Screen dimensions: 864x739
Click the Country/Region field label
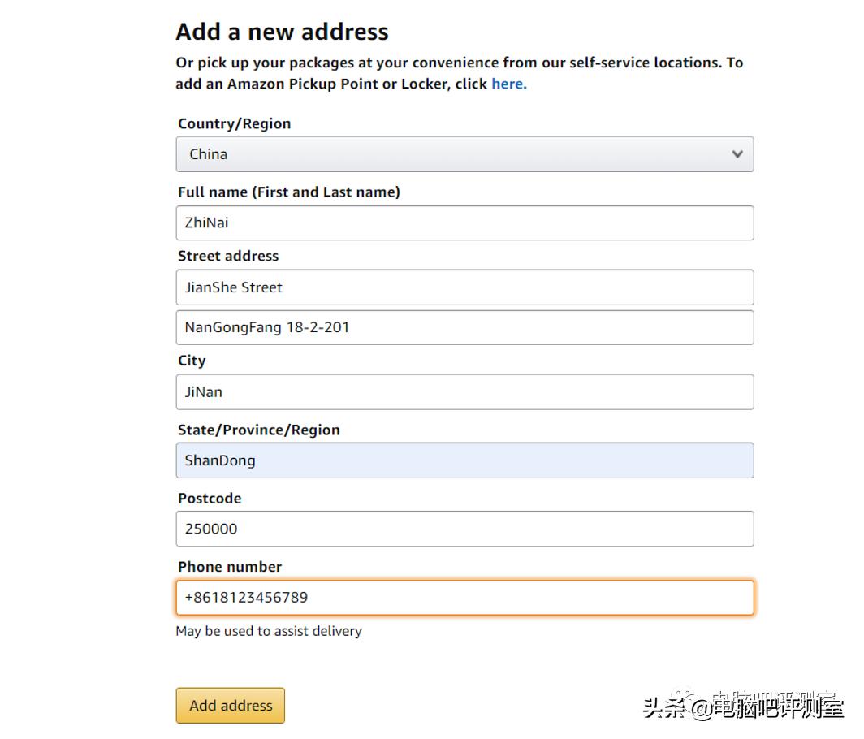tap(234, 124)
